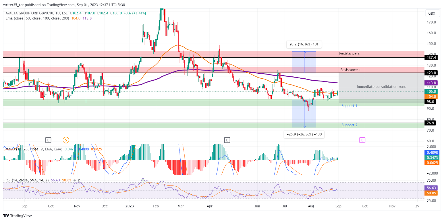This screenshot has height=221, width=444.
Task: Click the black E earnings marker beside the S marker
Action: coord(48,140)
